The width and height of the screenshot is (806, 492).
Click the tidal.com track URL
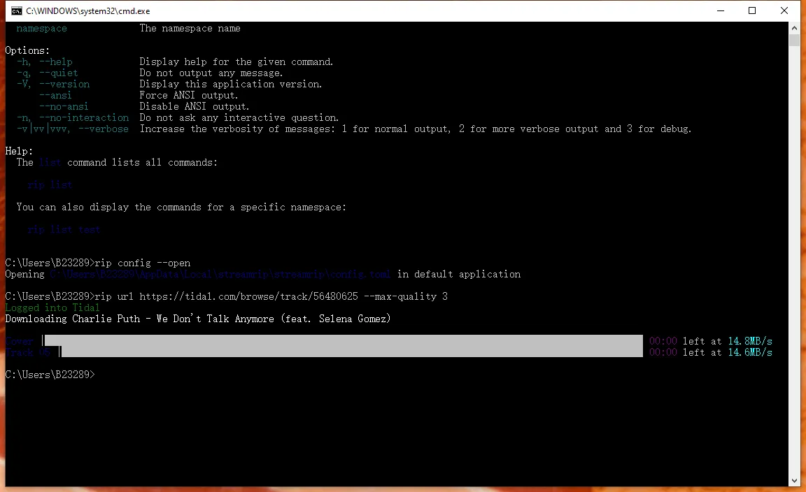[x=248, y=296]
